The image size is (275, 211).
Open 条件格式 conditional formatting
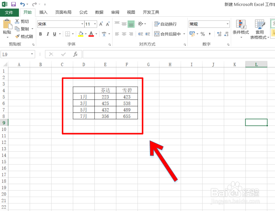pyautogui.click(x=241, y=29)
